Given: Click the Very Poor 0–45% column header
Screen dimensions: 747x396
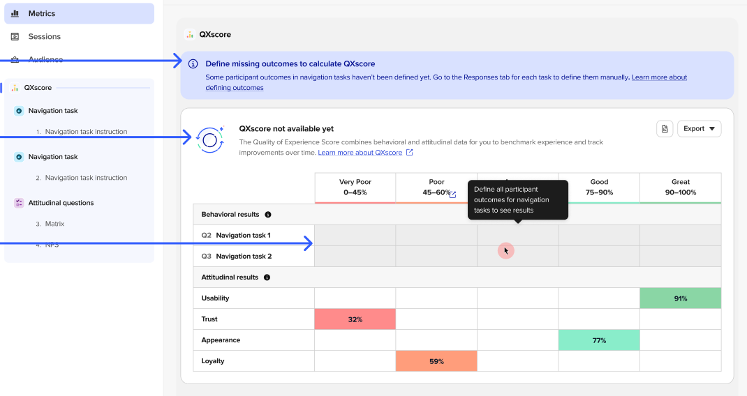Looking at the screenshot, I should (355, 187).
